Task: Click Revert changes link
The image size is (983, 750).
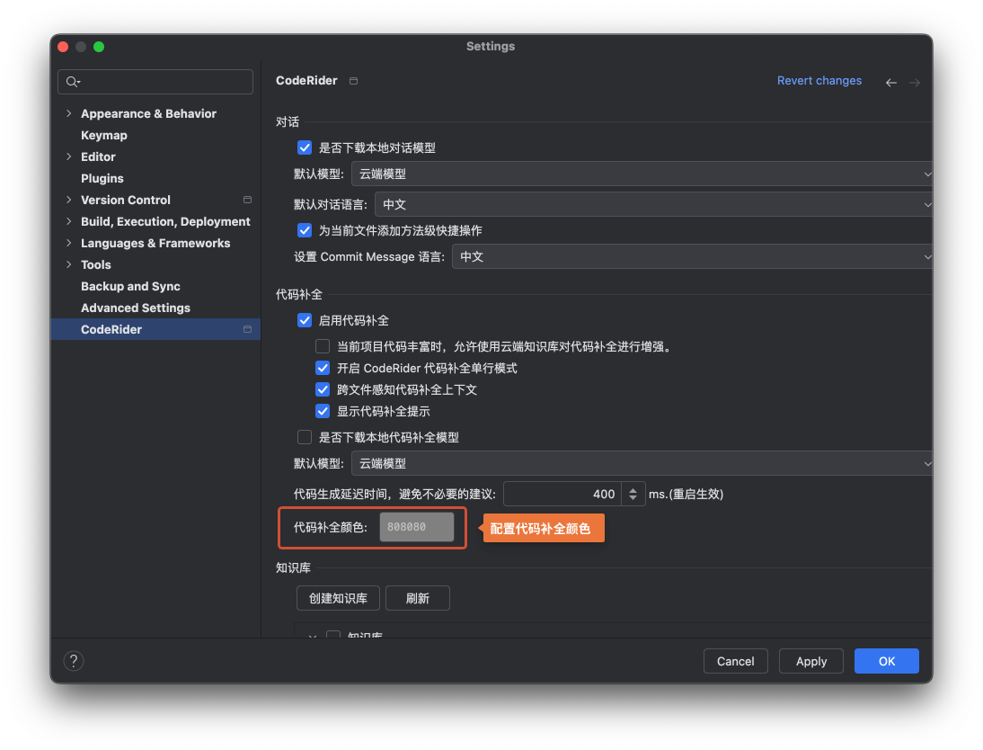Action: tap(819, 80)
